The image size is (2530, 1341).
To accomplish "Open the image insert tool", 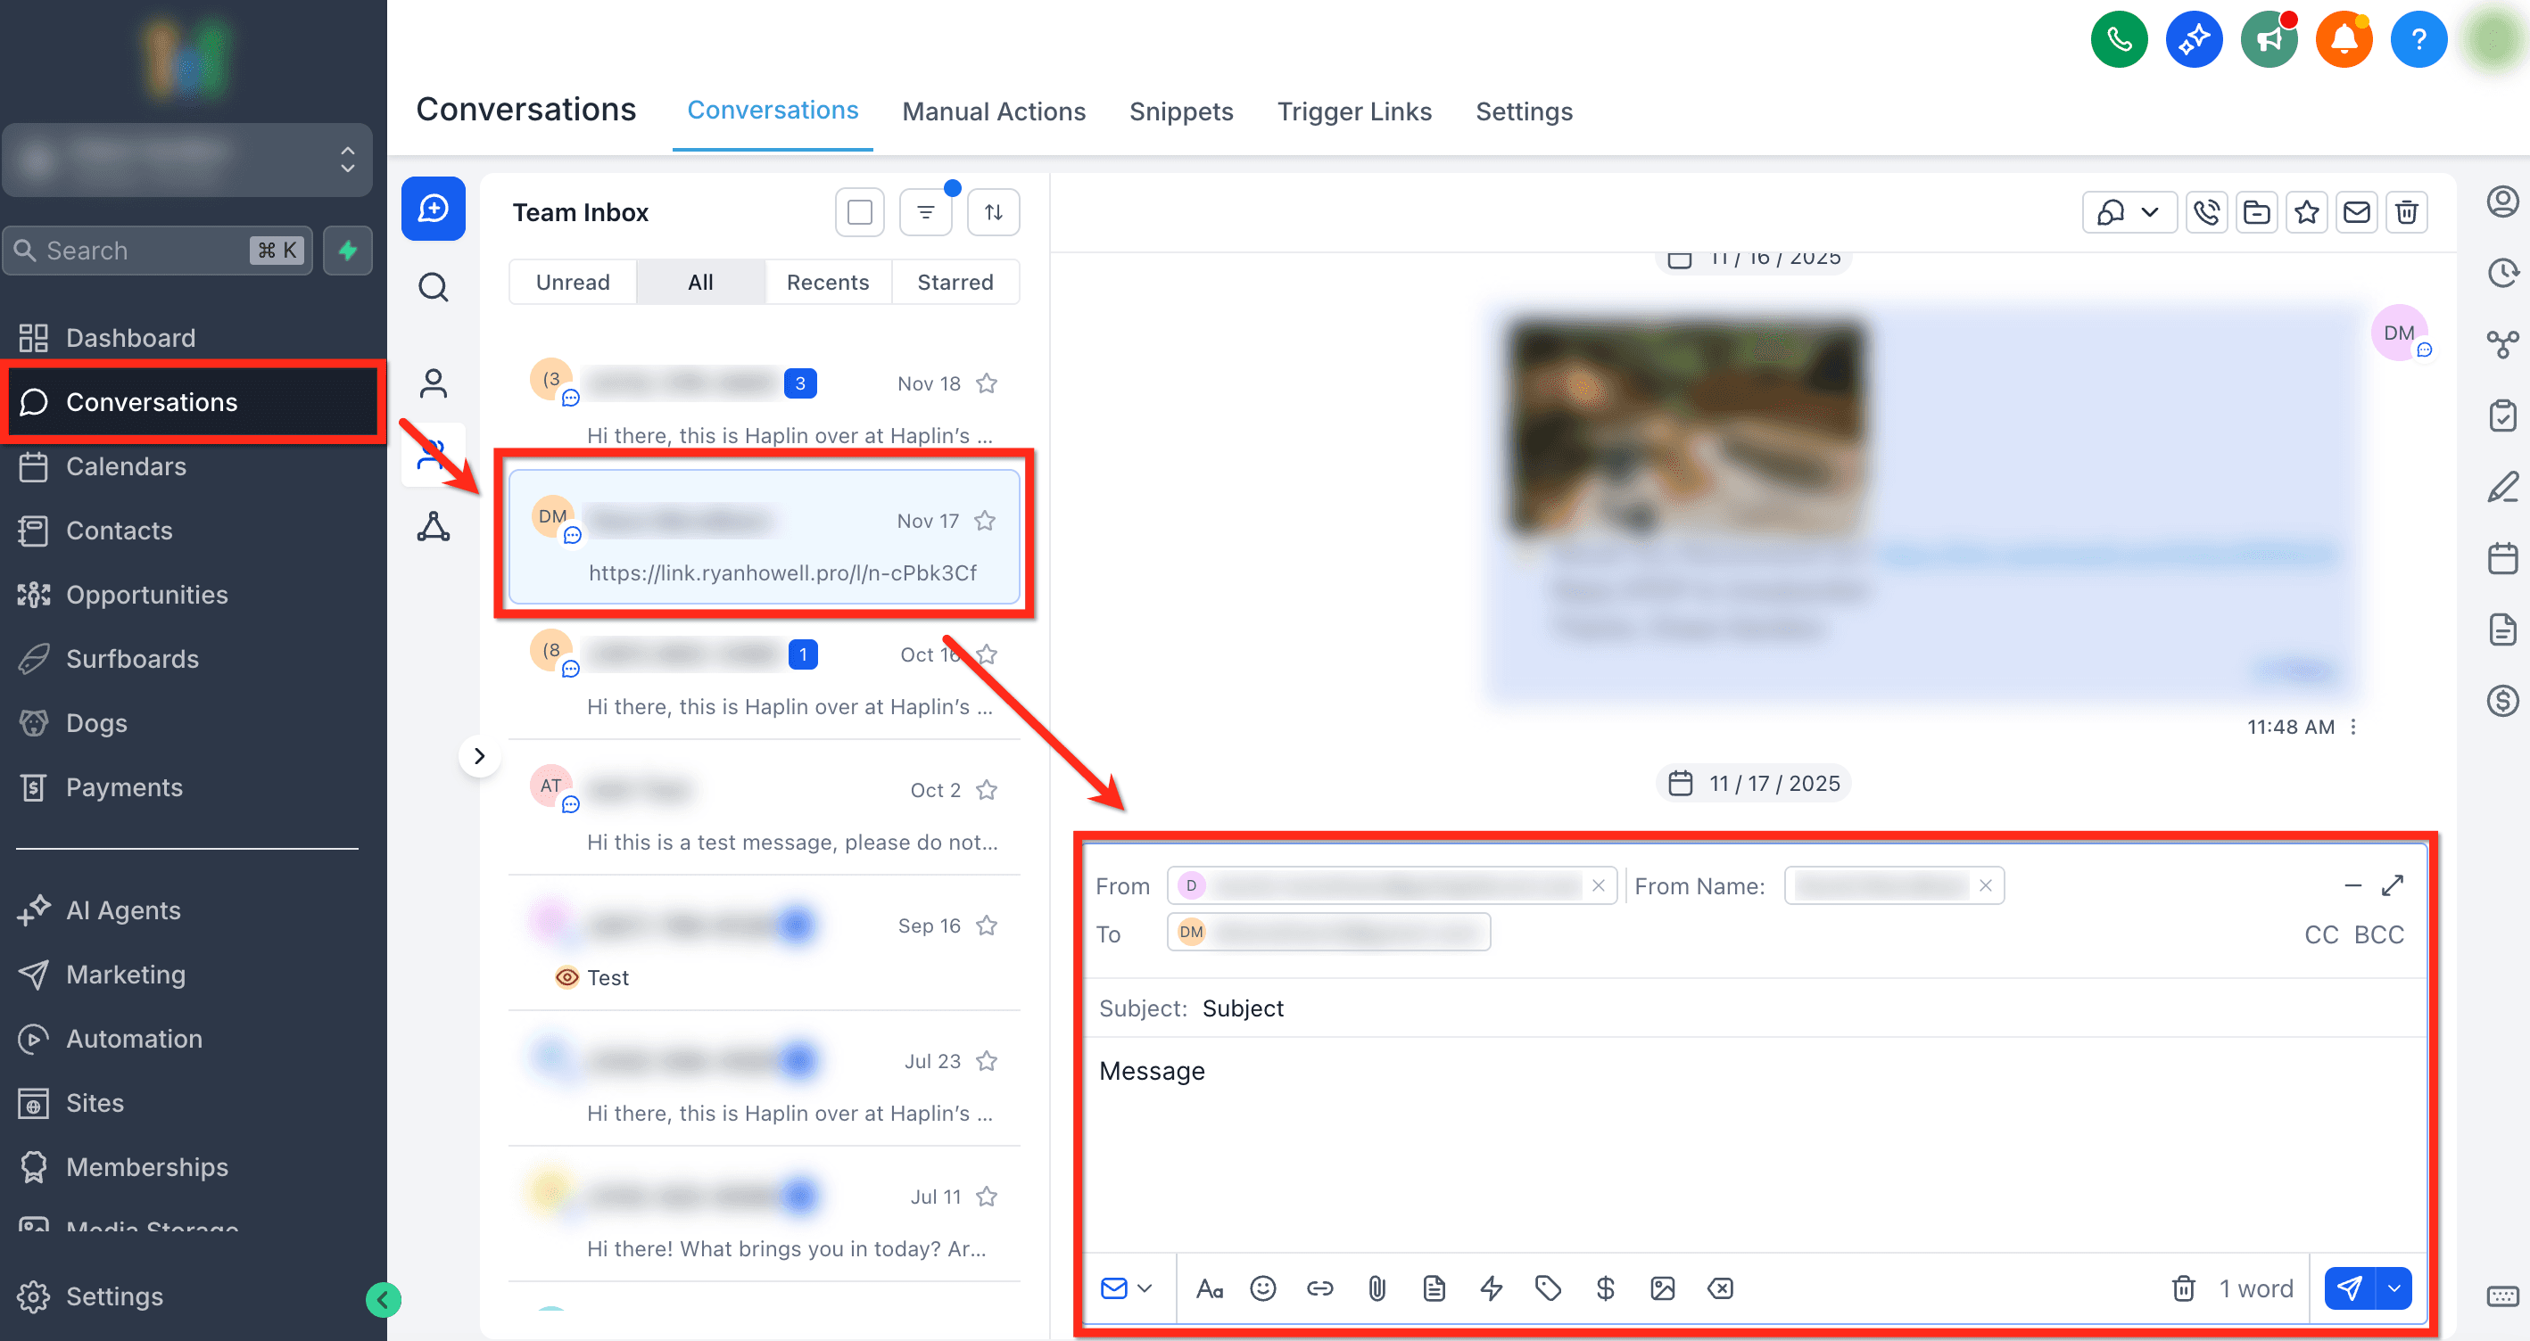I will pyautogui.click(x=1662, y=1288).
